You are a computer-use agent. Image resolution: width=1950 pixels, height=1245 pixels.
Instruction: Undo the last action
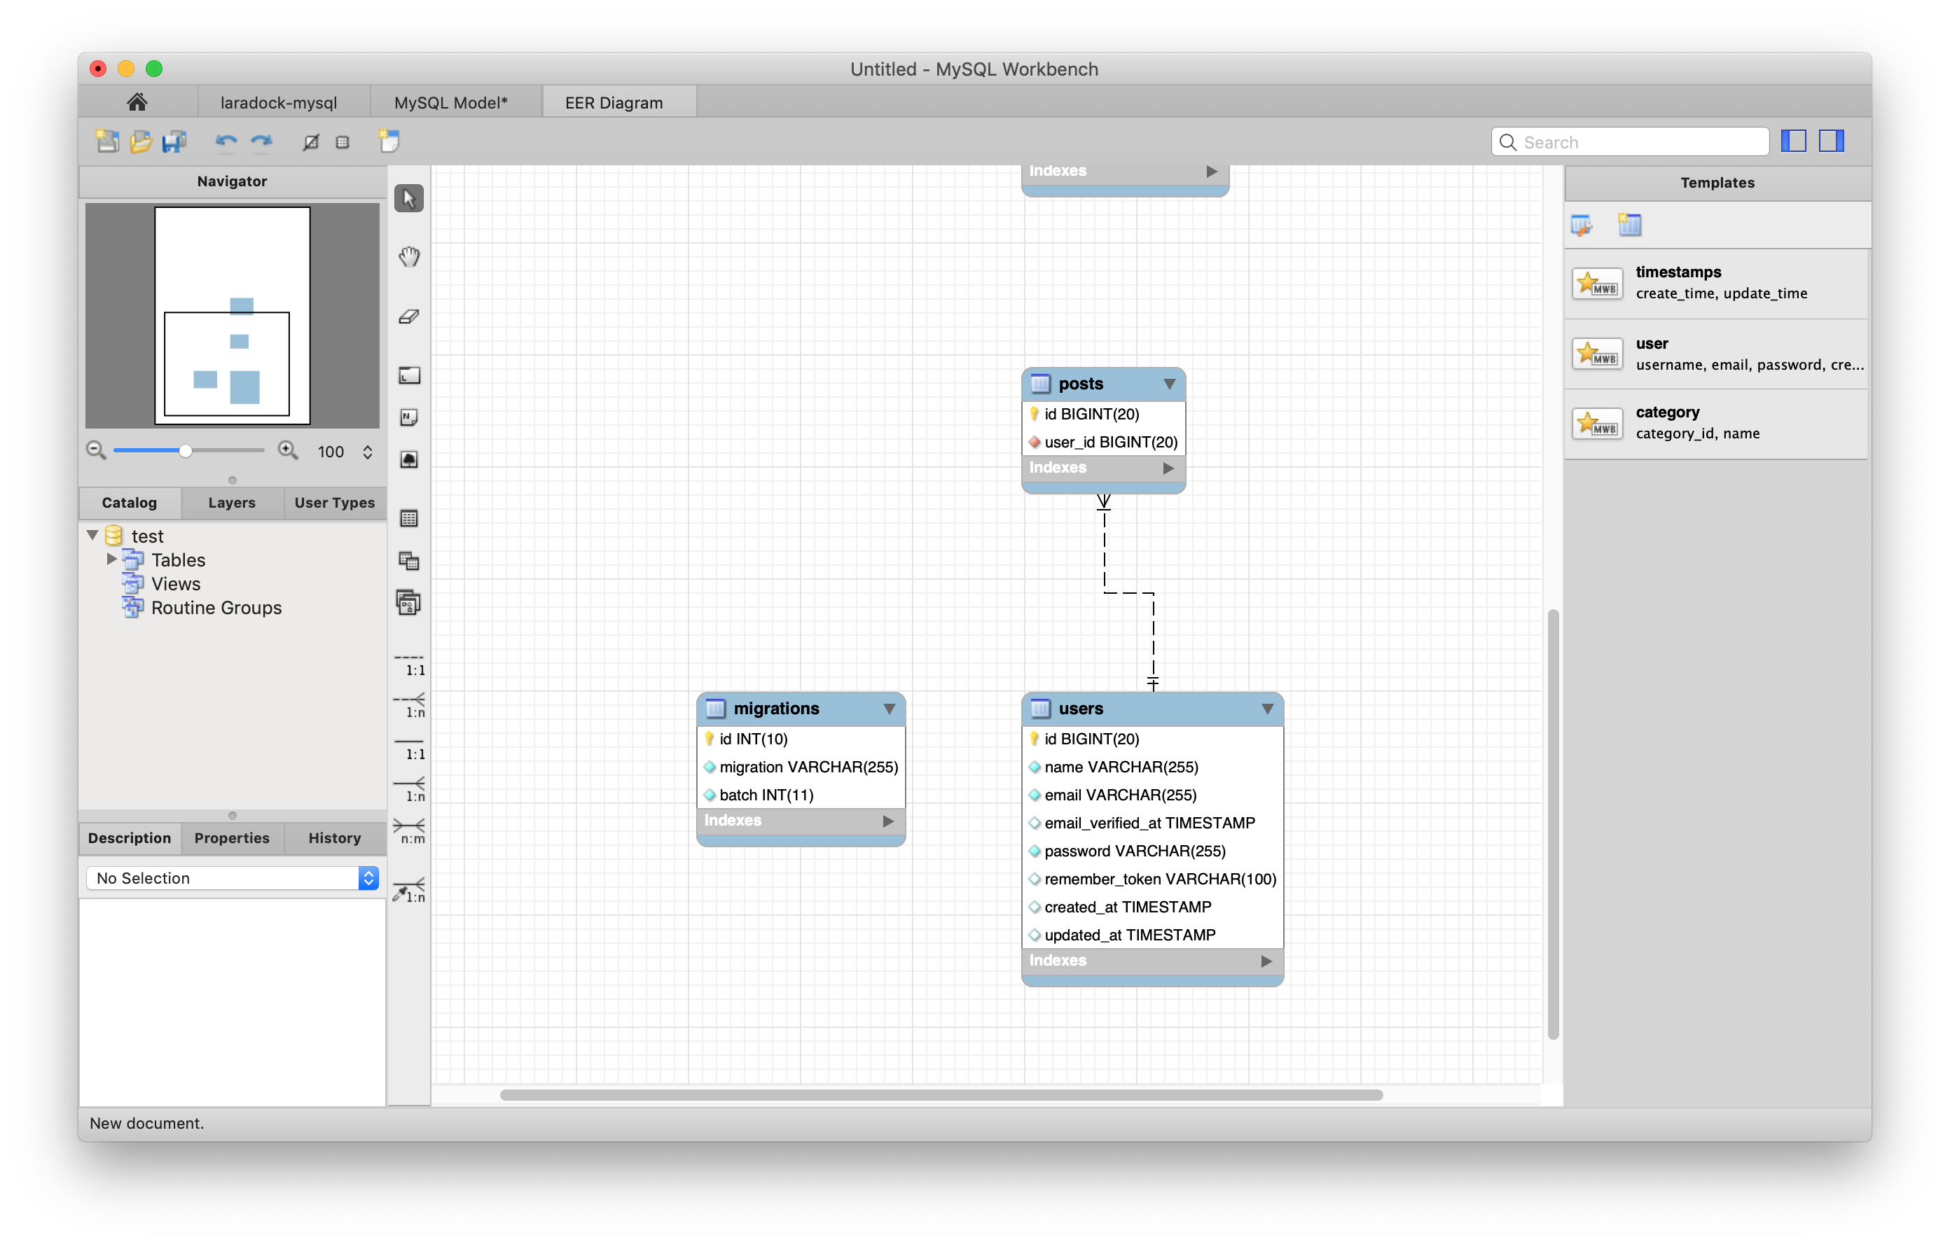pos(226,141)
